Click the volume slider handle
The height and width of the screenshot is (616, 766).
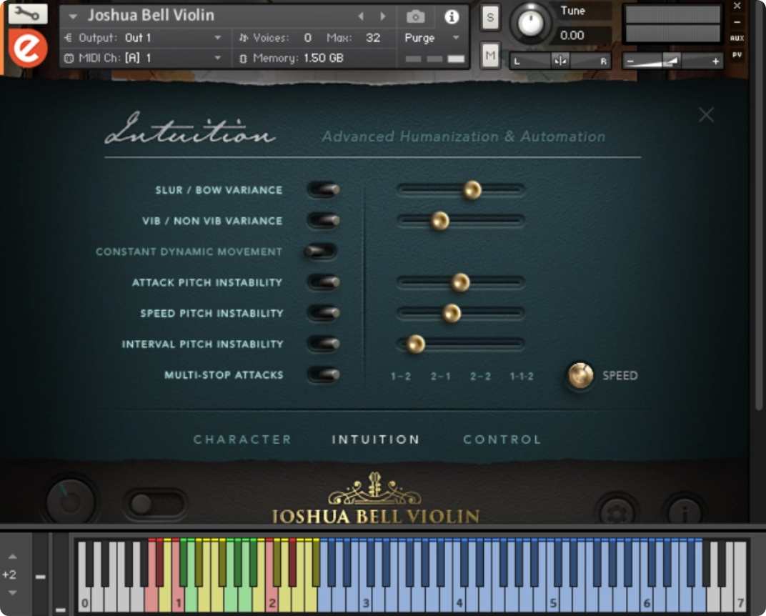click(671, 61)
